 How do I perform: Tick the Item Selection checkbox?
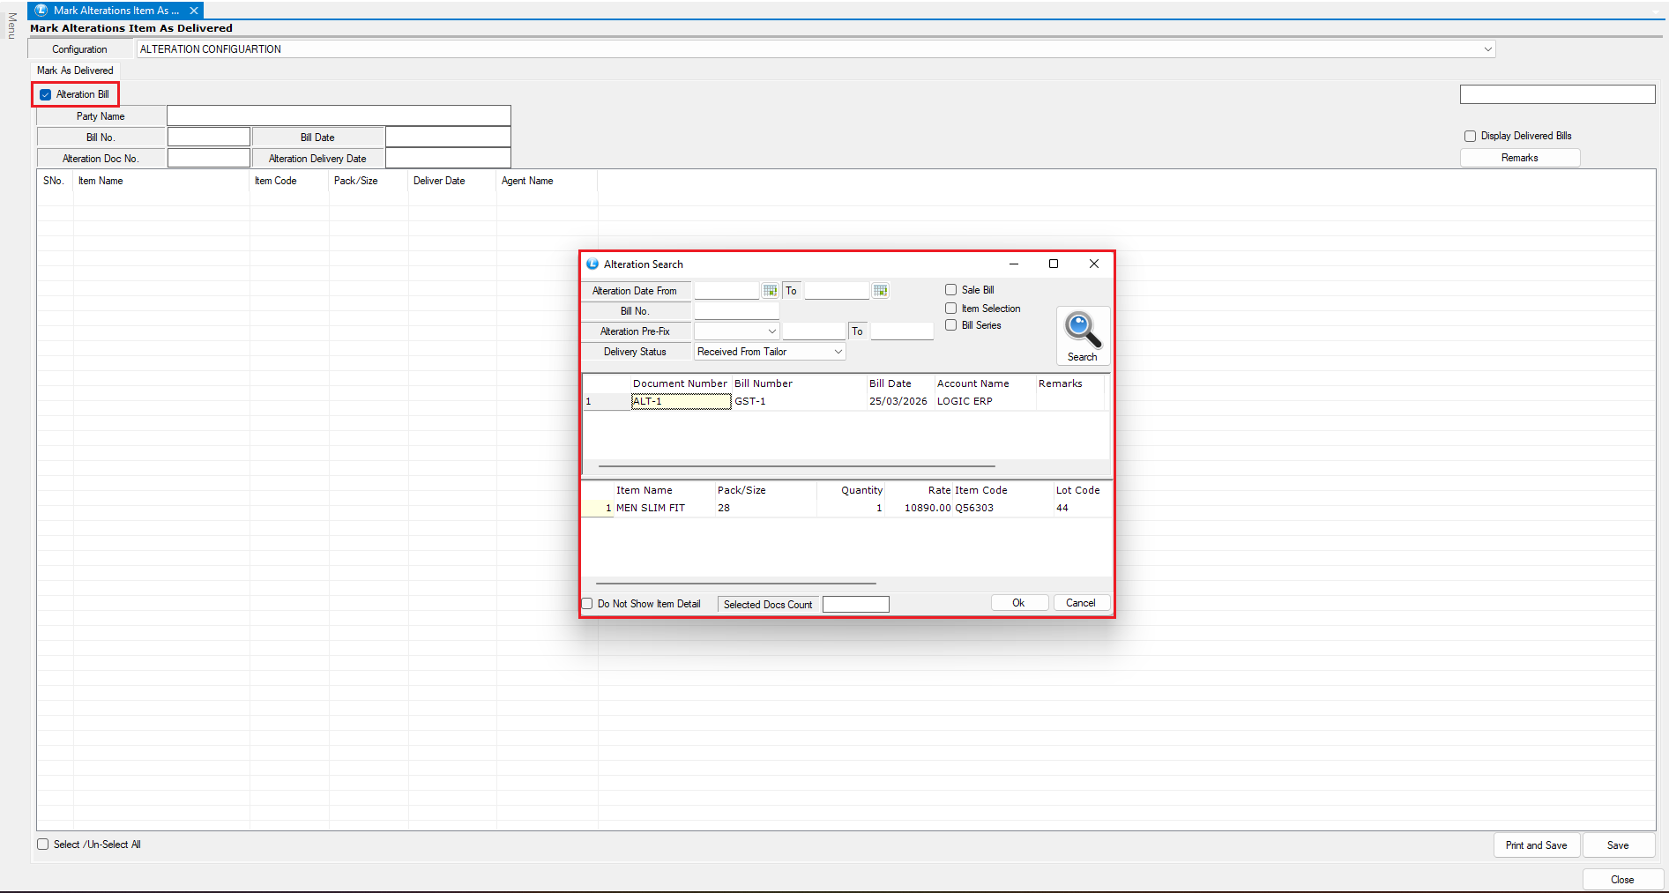click(950, 309)
